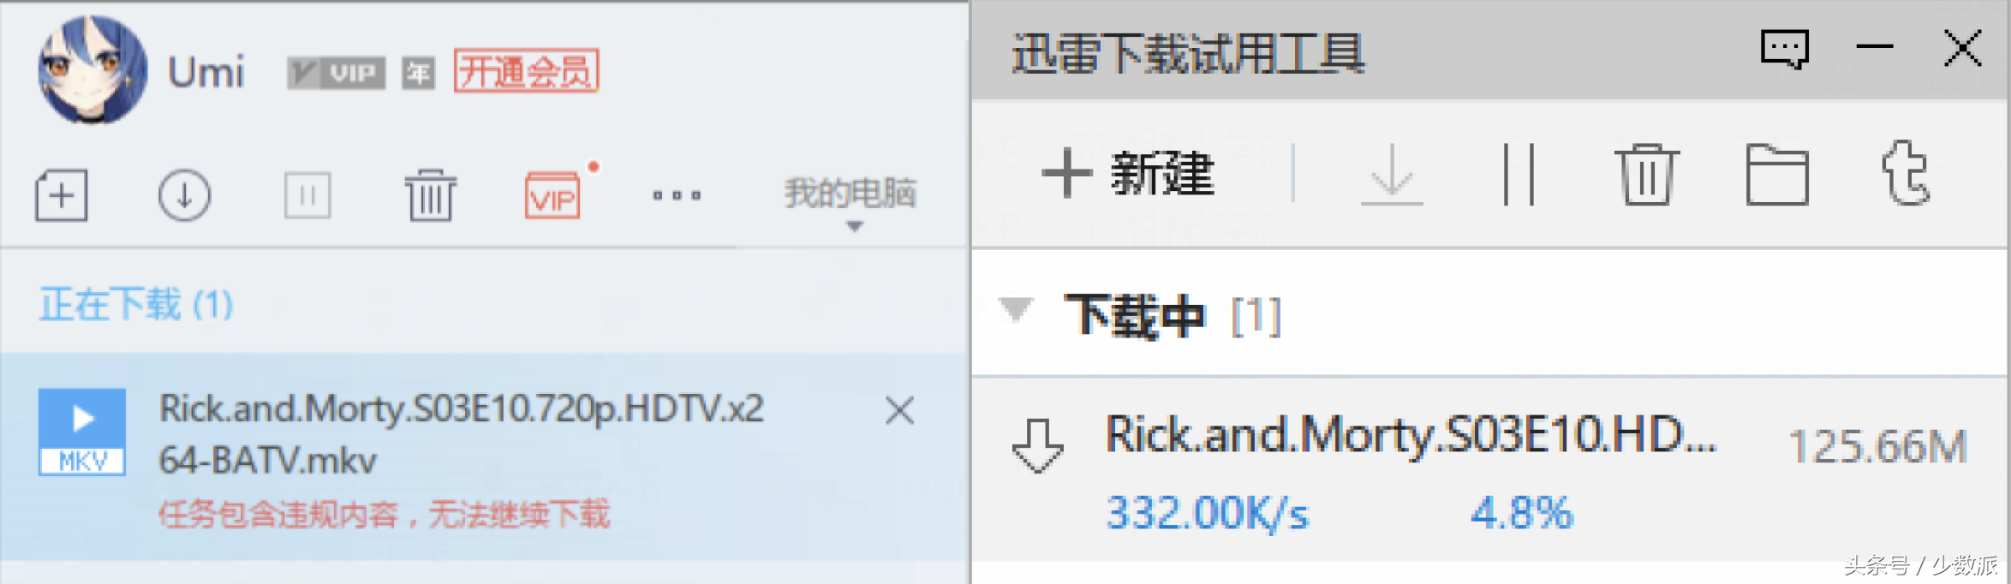The height and width of the screenshot is (584, 2011).
Task: Select Rick.and.Morty.S03E10.HD download row
Action: coord(1490,469)
